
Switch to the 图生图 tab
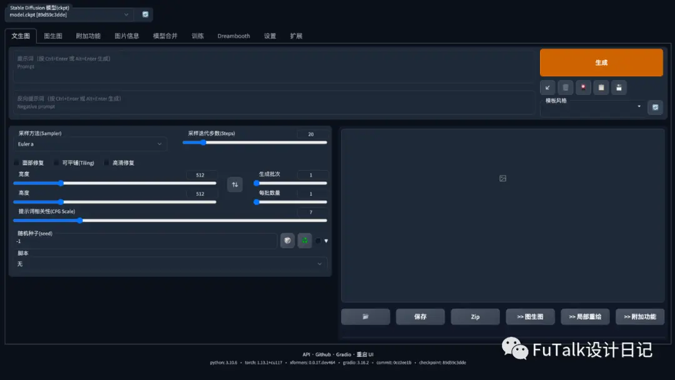pyautogui.click(x=53, y=36)
